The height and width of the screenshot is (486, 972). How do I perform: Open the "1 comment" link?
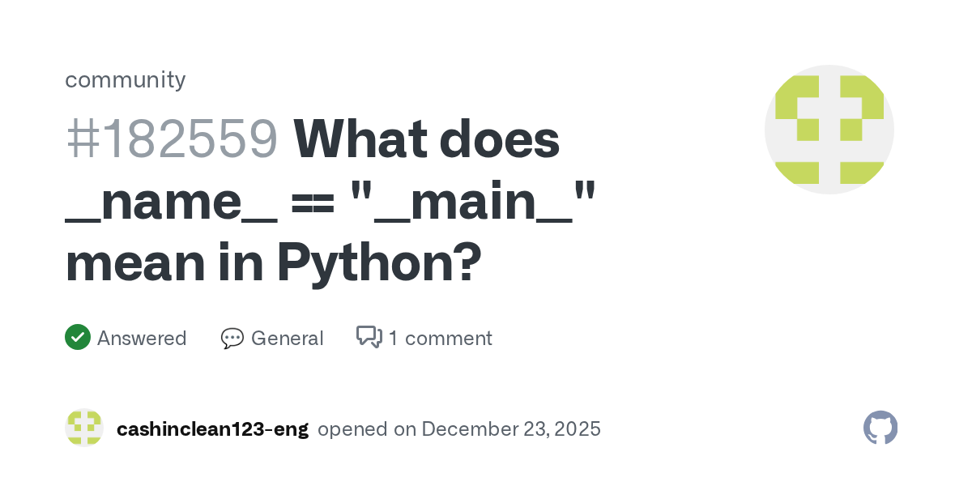coord(440,338)
